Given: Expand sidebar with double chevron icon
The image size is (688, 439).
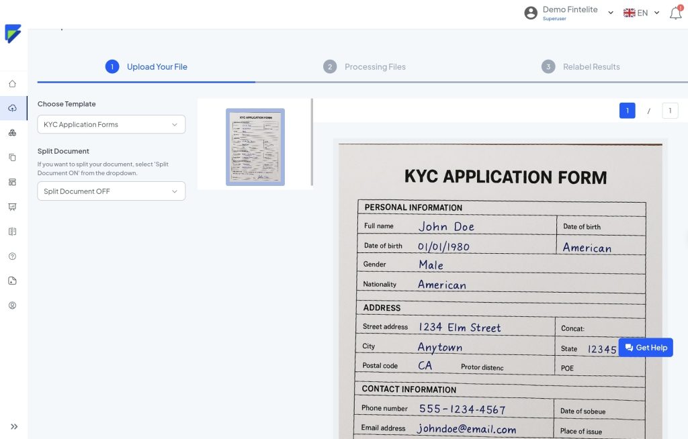Looking at the screenshot, I should point(14,426).
